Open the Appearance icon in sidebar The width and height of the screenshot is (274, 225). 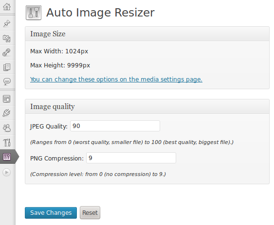tap(7, 99)
